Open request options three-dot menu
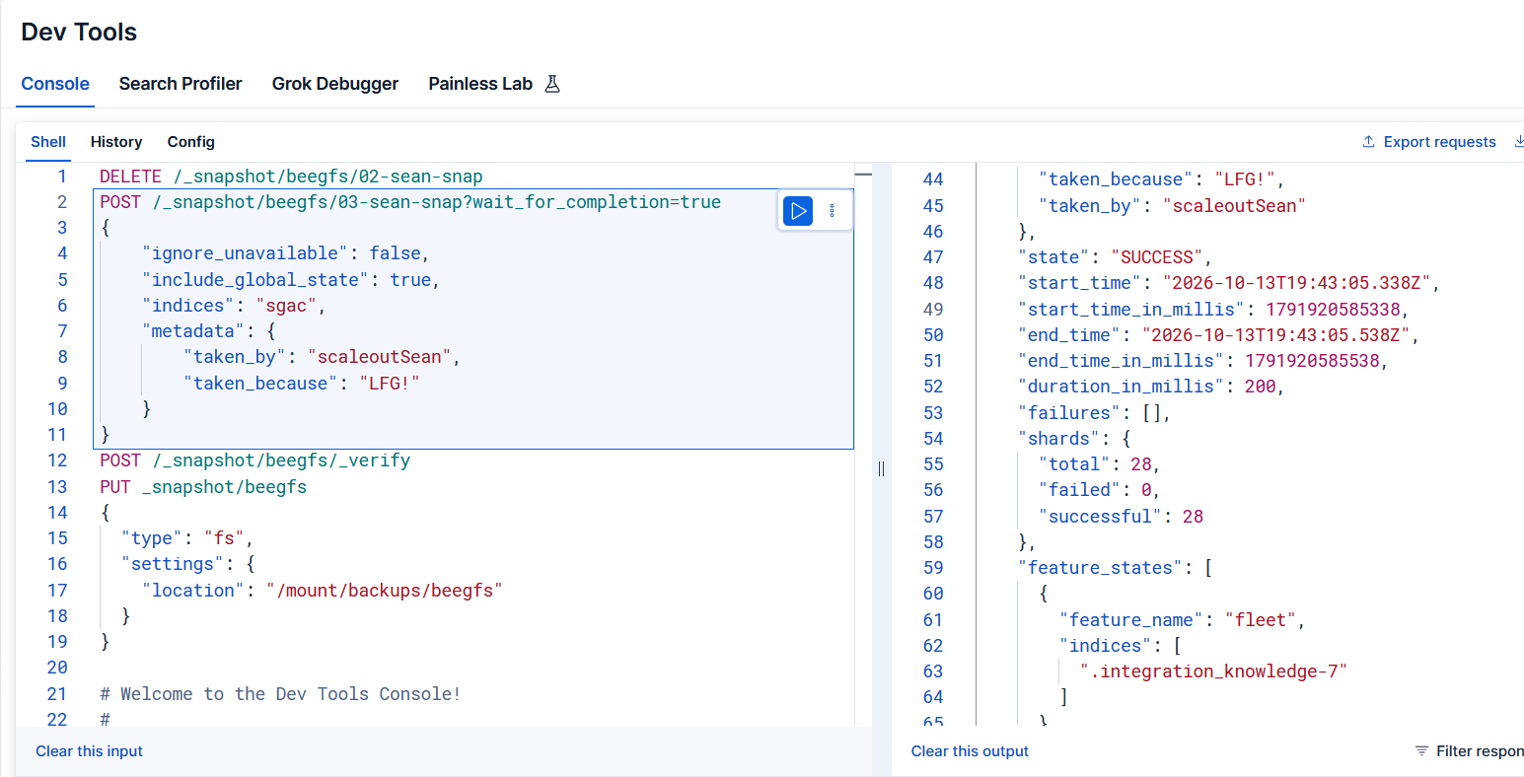 [833, 211]
